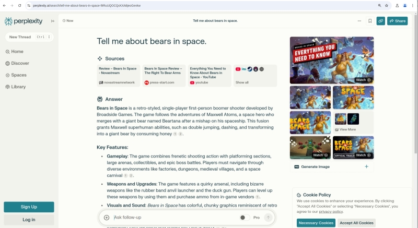This screenshot has width=418, height=228.
Task: Click the Sources header icon
Action: click(x=100, y=58)
